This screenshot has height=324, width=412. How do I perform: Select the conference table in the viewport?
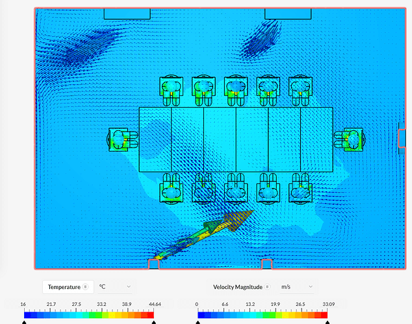(x=236, y=139)
